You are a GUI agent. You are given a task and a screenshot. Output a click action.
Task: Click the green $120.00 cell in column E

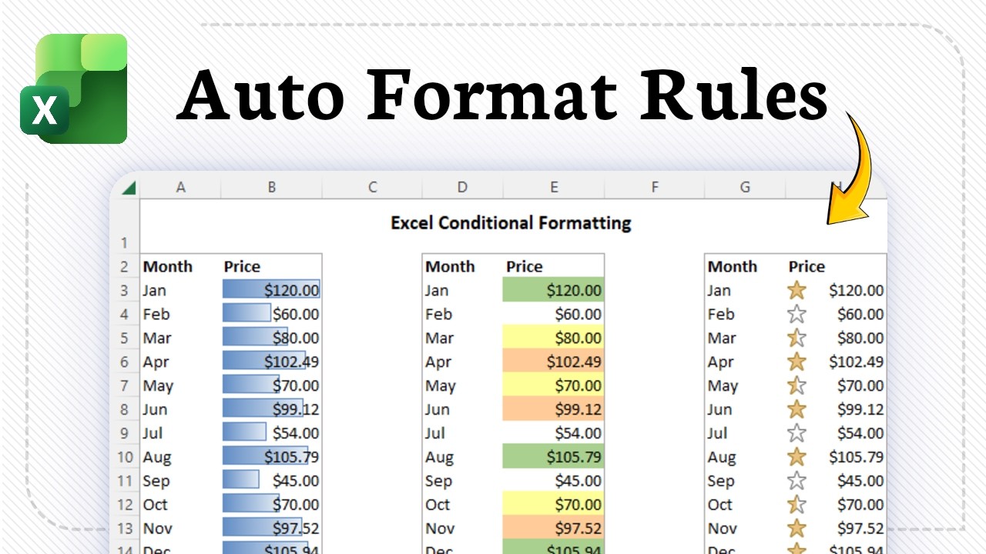(x=553, y=290)
